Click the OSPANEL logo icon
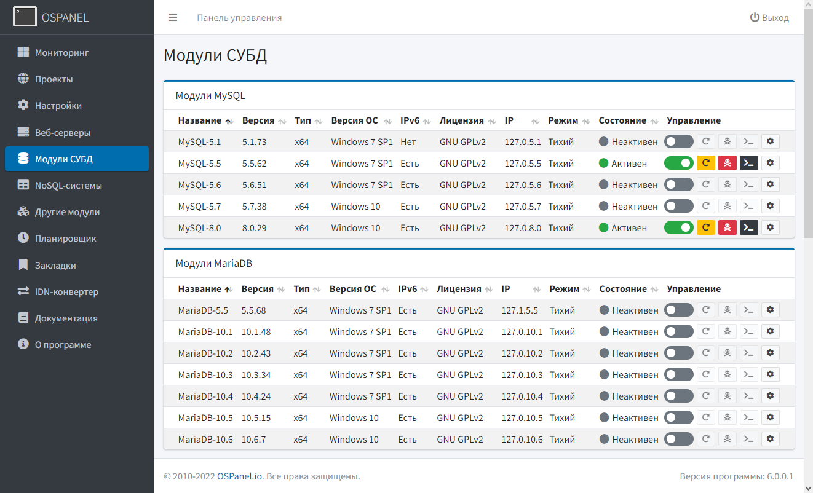Viewport: 813px width, 493px height. (25, 17)
